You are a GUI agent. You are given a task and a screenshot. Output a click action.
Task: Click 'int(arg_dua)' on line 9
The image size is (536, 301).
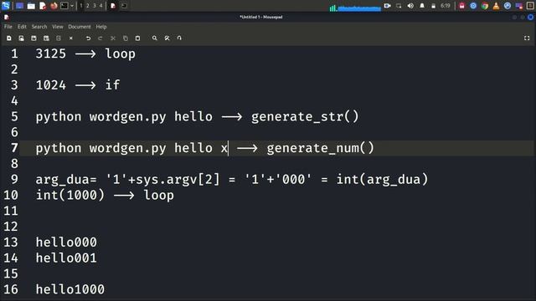click(x=382, y=180)
